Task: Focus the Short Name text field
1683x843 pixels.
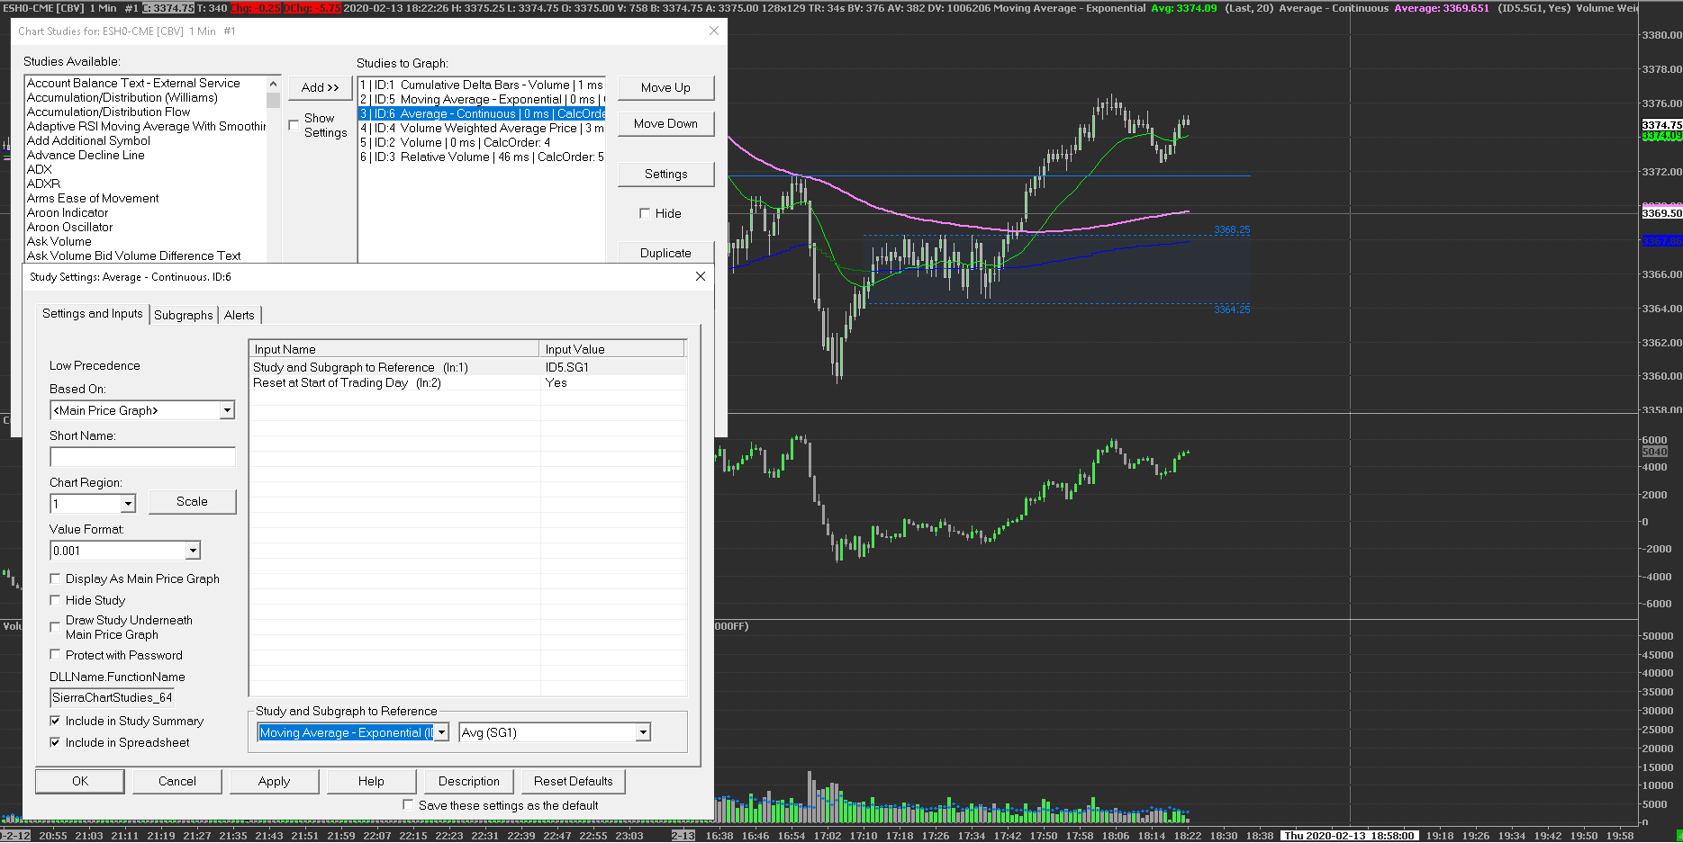Action: [x=142, y=457]
